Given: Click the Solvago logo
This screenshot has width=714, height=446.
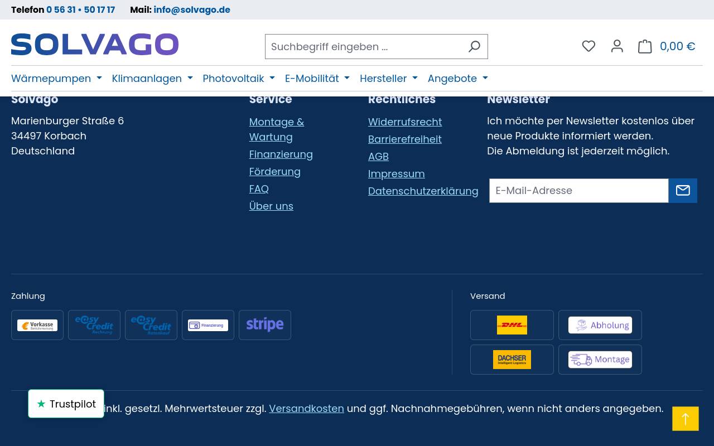Looking at the screenshot, I should (x=95, y=45).
